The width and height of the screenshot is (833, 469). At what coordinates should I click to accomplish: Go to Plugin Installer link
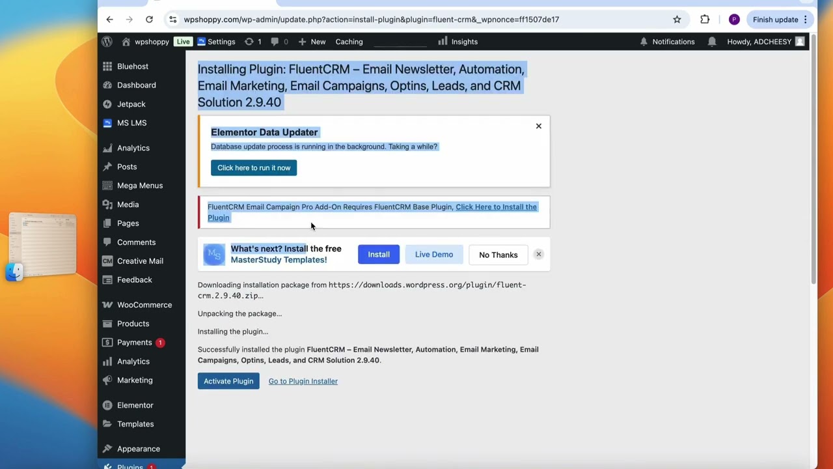(x=303, y=381)
